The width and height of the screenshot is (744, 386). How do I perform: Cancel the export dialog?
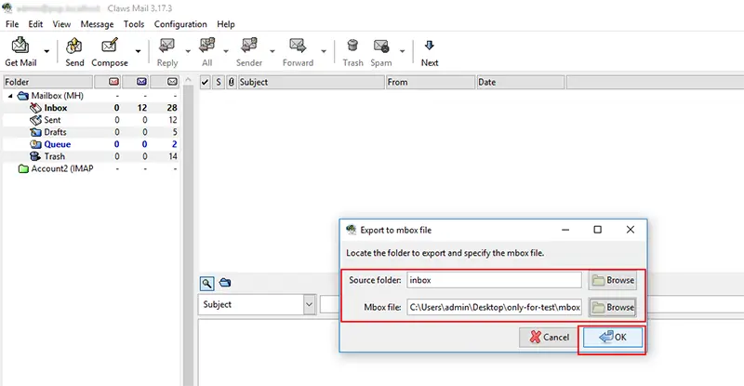click(549, 337)
